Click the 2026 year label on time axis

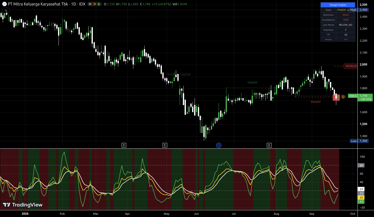coord(25,214)
